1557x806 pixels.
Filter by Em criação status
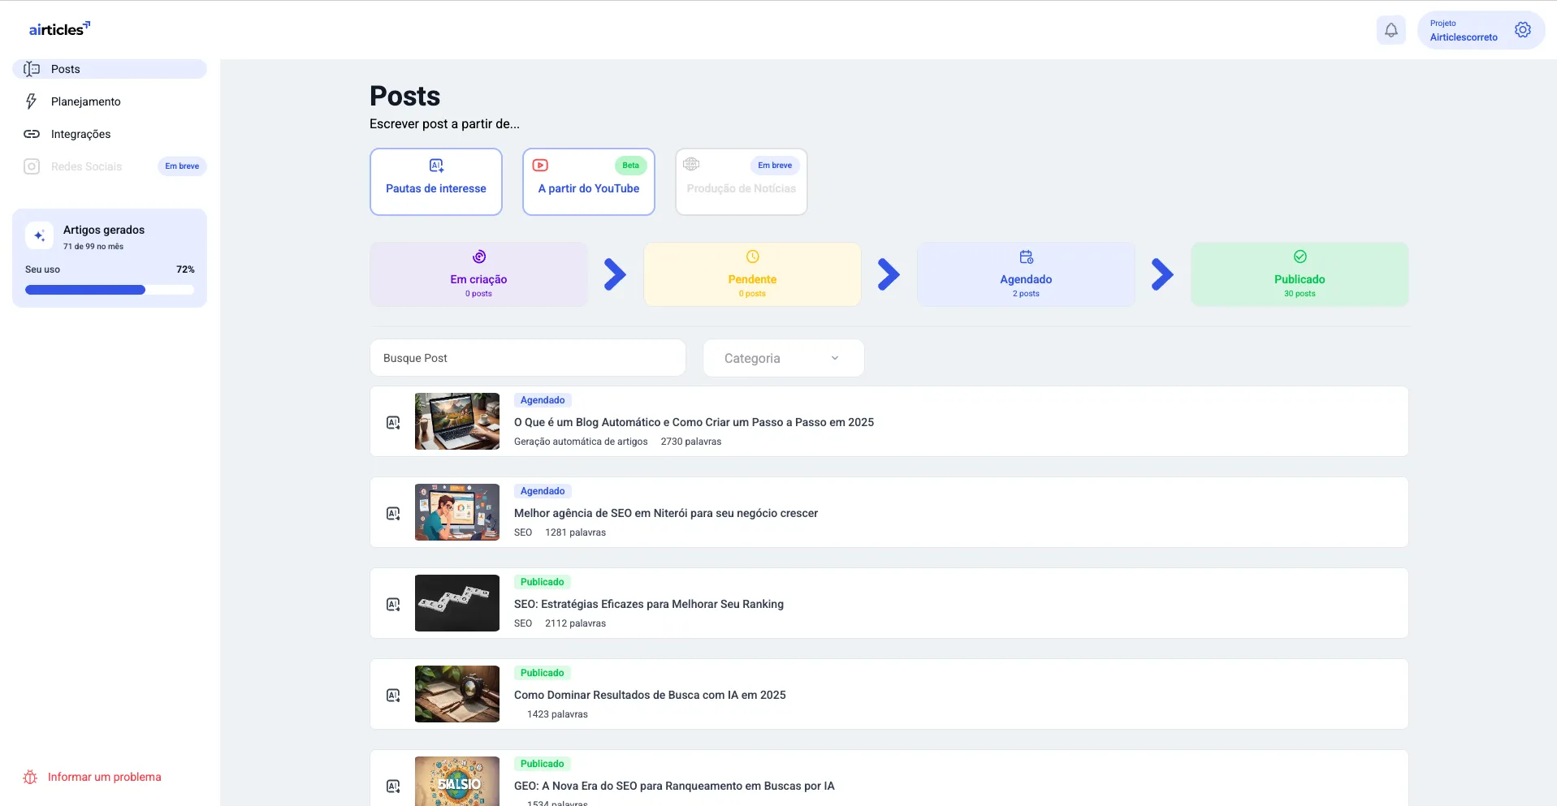pyautogui.click(x=478, y=274)
